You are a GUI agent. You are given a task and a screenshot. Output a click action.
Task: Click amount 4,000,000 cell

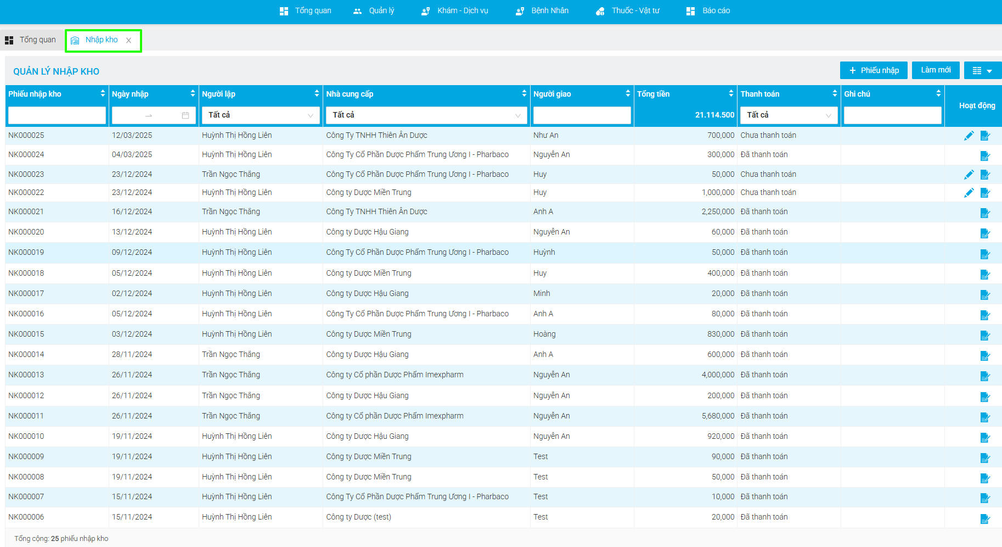tap(718, 375)
